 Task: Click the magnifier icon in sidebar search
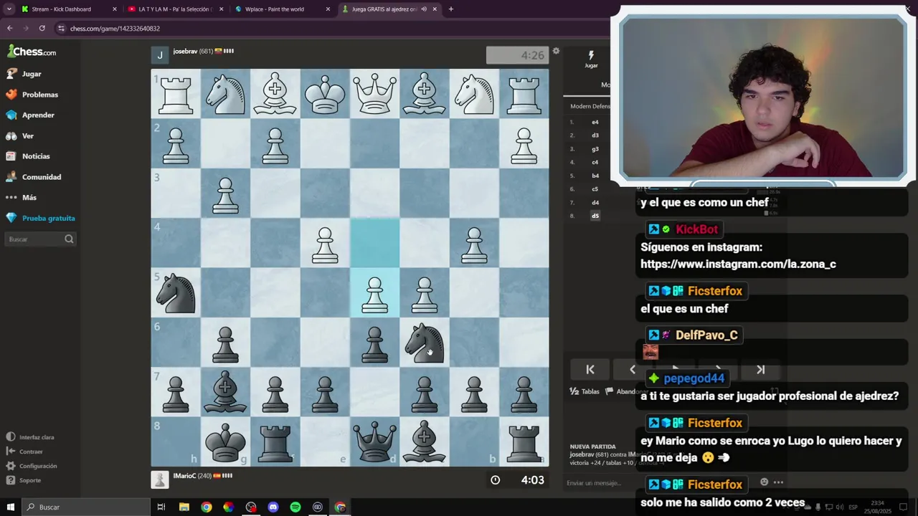coord(69,239)
